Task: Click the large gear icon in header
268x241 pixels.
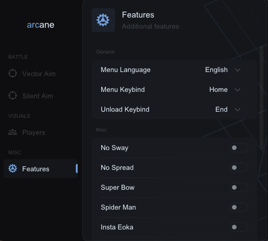Action: (x=103, y=20)
